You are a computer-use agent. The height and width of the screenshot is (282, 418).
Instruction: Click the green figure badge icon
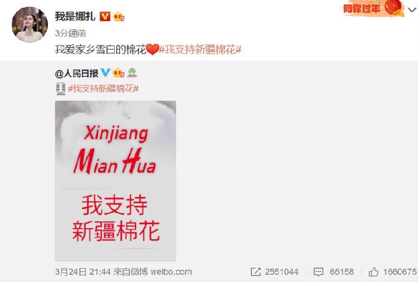132,73
